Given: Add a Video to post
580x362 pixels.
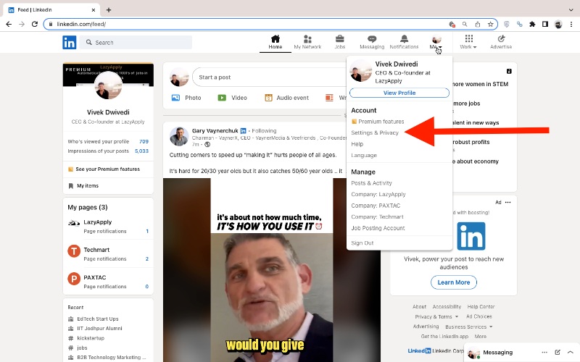Looking at the screenshot, I should coord(232,98).
